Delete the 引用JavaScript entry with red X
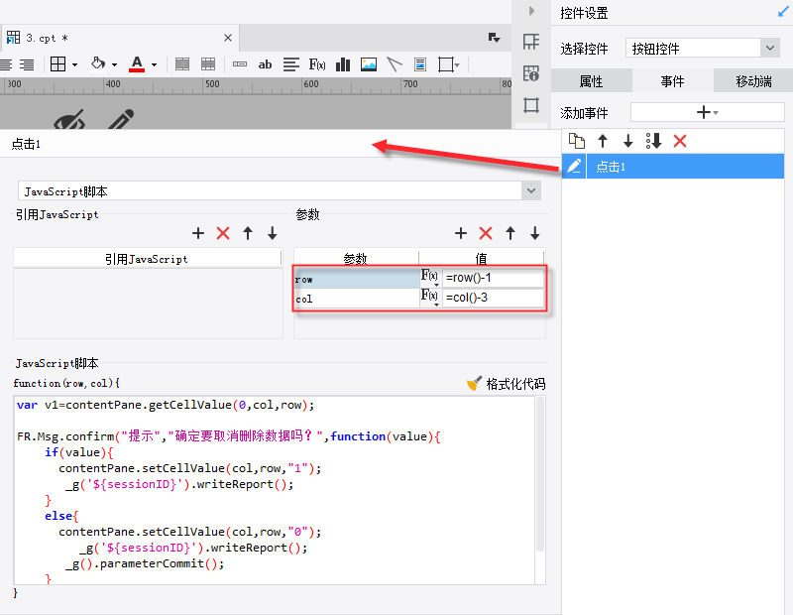 223,233
